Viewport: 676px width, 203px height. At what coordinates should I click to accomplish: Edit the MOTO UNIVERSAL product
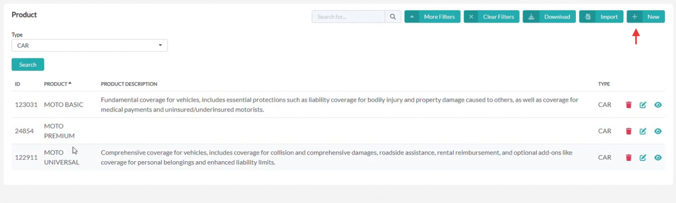coord(643,157)
